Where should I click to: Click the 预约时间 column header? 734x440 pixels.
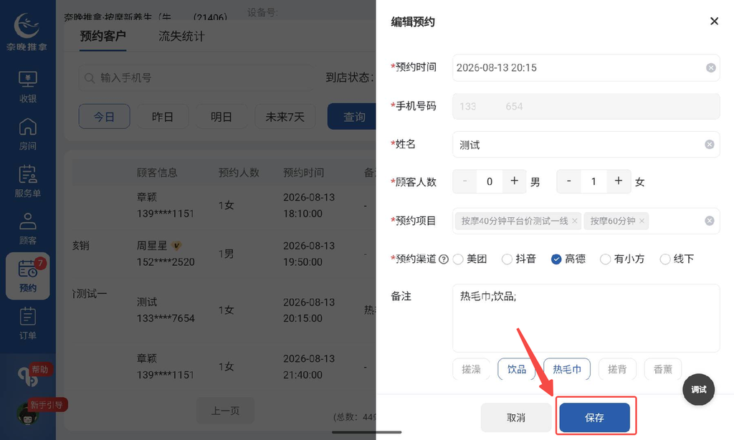pos(303,173)
